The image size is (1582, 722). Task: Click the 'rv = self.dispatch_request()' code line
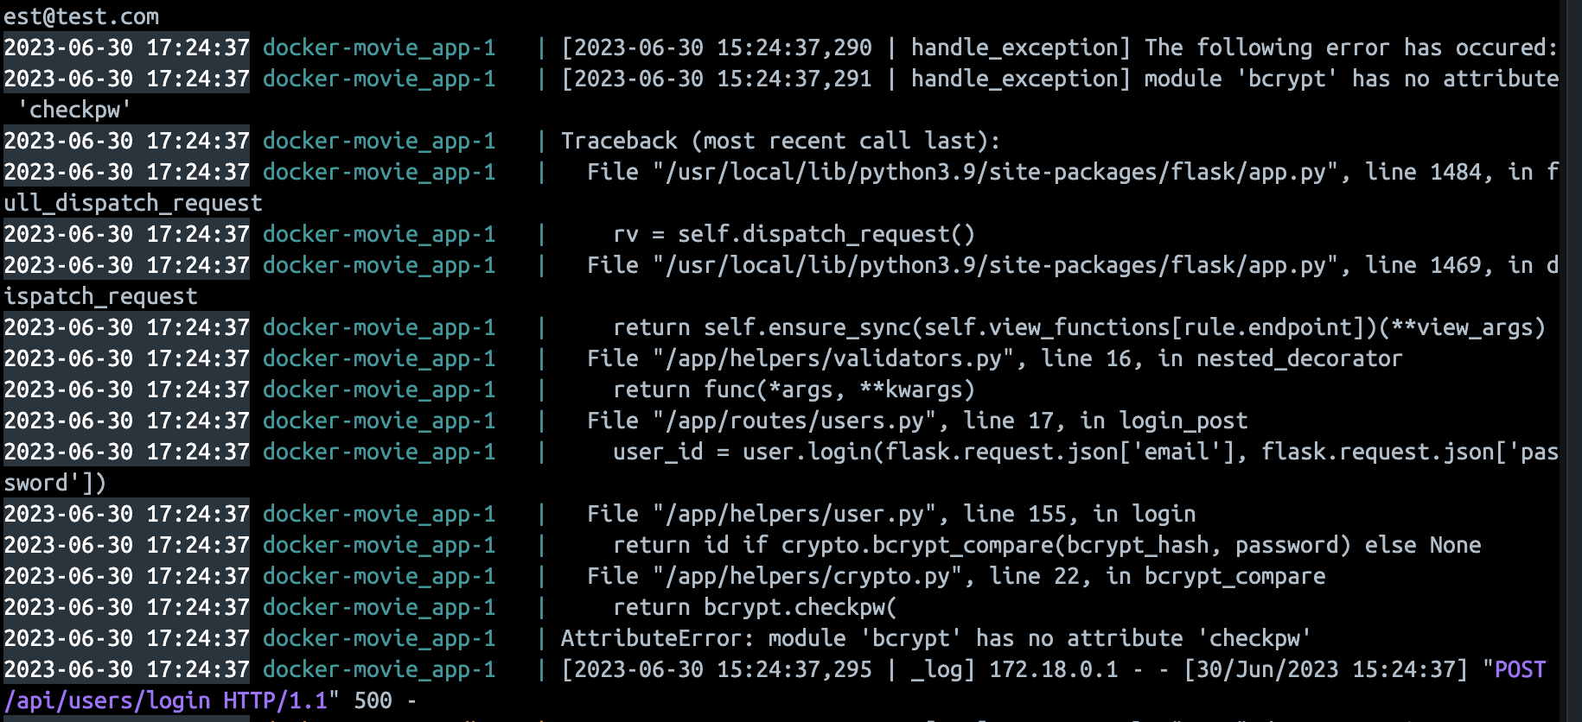tap(794, 234)
